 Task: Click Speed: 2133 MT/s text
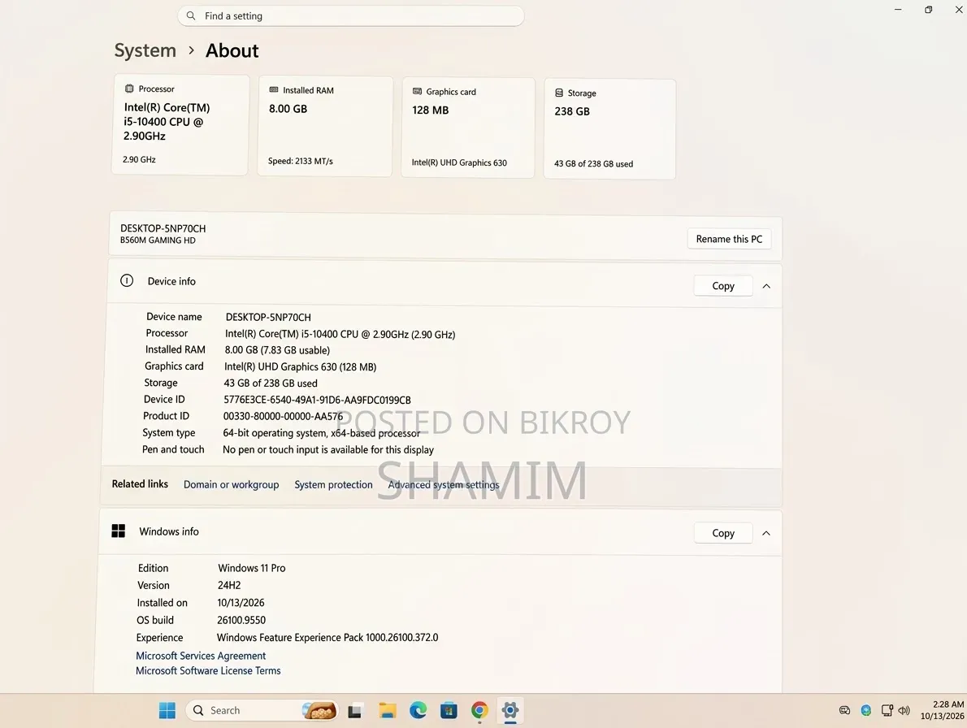point(301,161)
